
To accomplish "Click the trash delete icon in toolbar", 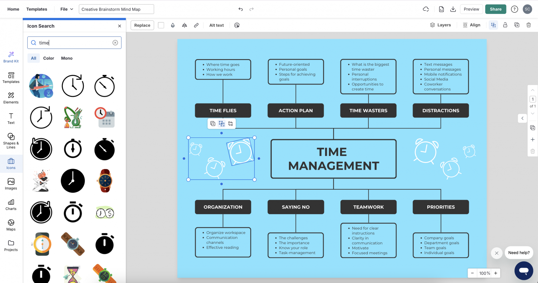I will (529, 25).
